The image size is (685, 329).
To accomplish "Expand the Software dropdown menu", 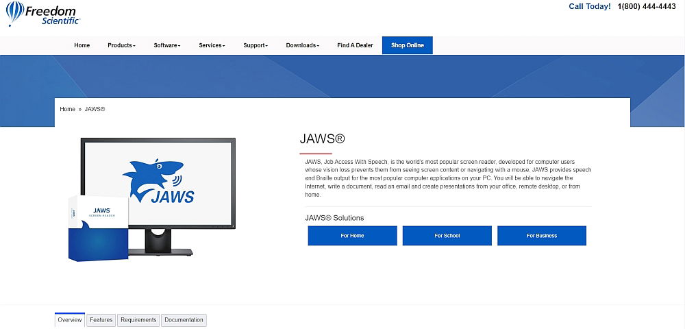I will [x=167, y=45].
